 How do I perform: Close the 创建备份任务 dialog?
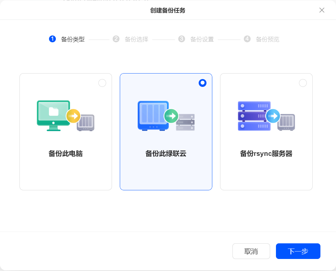pos(322,10)
